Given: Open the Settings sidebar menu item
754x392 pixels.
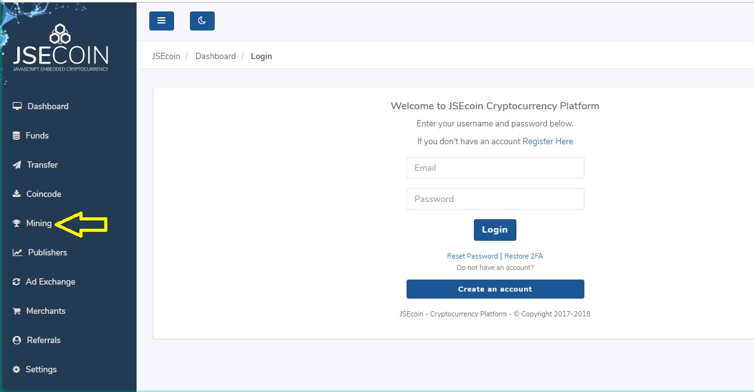Looking at the screenshot, I should pyautogui.click(x=41, y=369).
